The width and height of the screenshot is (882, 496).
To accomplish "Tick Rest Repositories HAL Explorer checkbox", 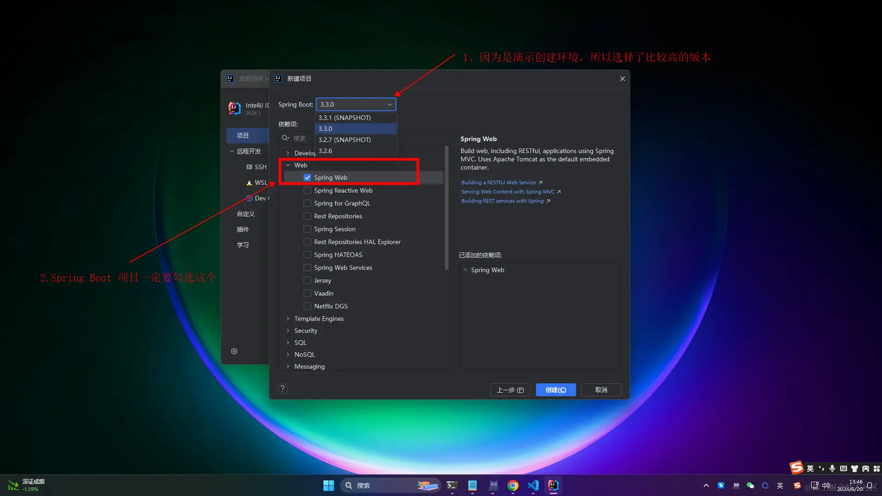I will click(x=307, y=242).
